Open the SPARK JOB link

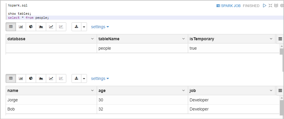coord(229,6)
